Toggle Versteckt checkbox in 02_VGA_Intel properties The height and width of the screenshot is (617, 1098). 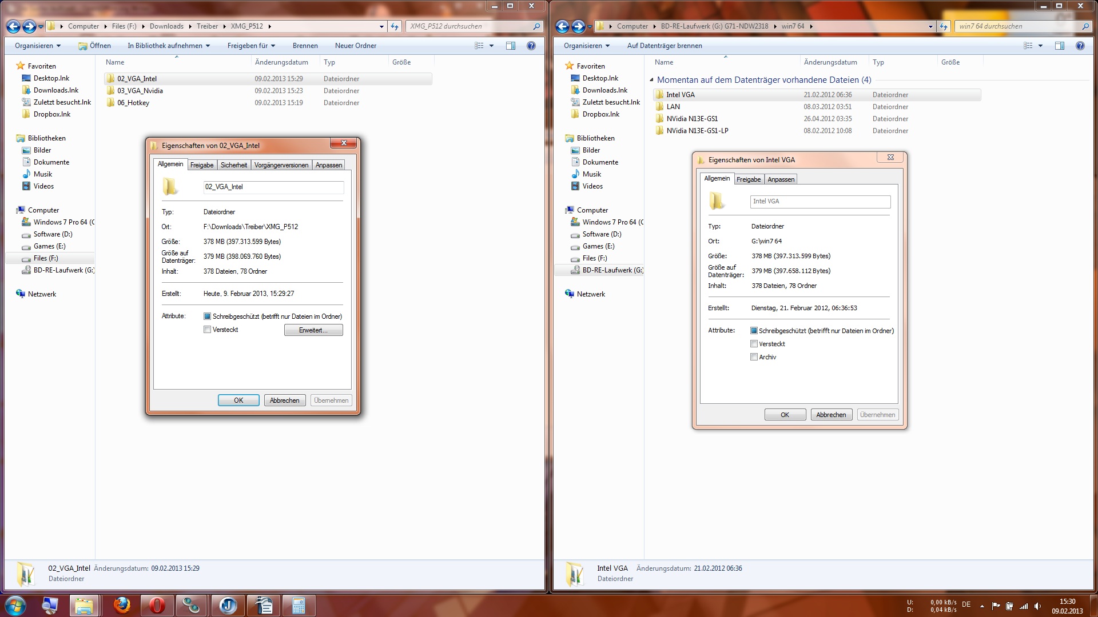point(207,330)
